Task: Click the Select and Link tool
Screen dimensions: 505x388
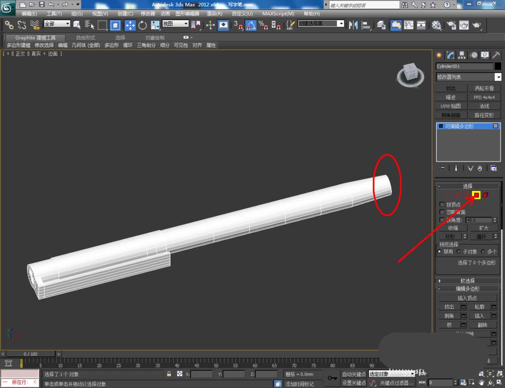Action: [9, 25]
